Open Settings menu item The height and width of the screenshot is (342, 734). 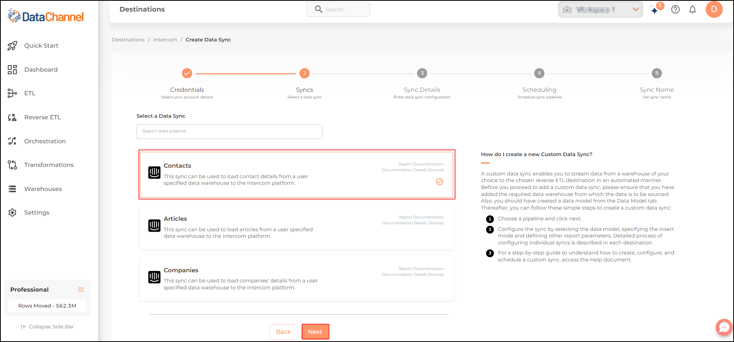(x=37, y=213)
